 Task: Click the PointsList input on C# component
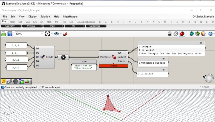pos(105,57)
